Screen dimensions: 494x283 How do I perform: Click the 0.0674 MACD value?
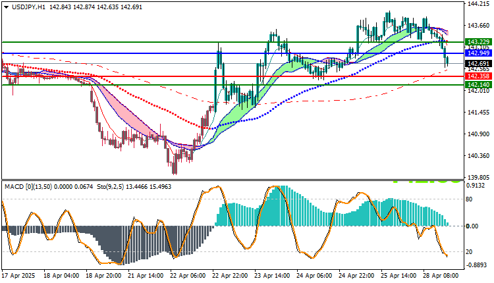(x=84, y=187)
